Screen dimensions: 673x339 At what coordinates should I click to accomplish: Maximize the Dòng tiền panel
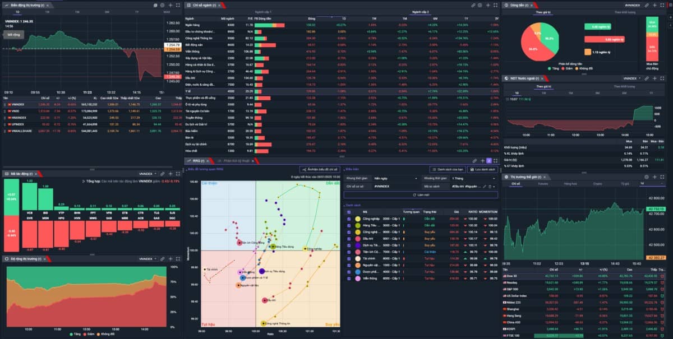[x=662, y=5]
